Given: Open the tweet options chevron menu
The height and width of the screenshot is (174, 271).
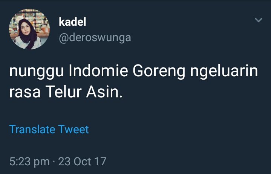Looking at the screenshot, I should point(259,20).
